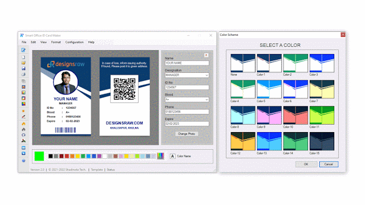Open the View menu
Viewport: 365px width, 205px height.
(x=43, y=42)
